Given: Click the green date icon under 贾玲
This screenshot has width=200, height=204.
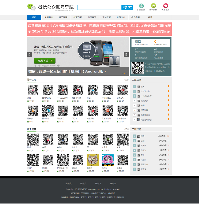Looking at the screenshot, I should [x=87, y=151].
